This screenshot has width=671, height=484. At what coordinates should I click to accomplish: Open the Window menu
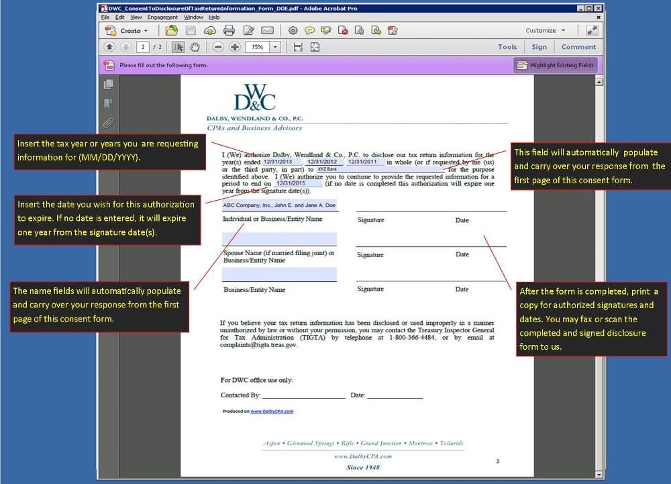pyautogui.click(x=193, y=17)
